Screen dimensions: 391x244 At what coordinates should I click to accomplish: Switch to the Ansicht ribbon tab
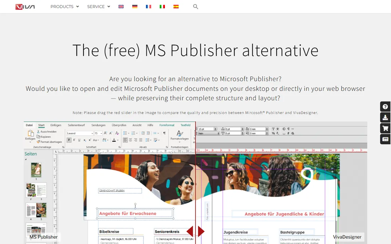[x=137, y=125]
